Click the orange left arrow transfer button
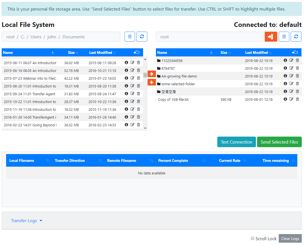This screenshot has height=246, width=304. [151, 82]
